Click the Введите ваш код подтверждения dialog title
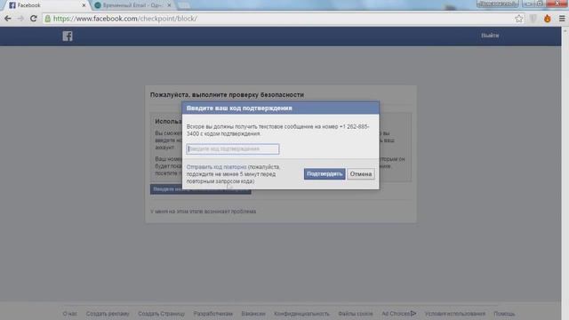569x320 pixels. tap(239, 108)
